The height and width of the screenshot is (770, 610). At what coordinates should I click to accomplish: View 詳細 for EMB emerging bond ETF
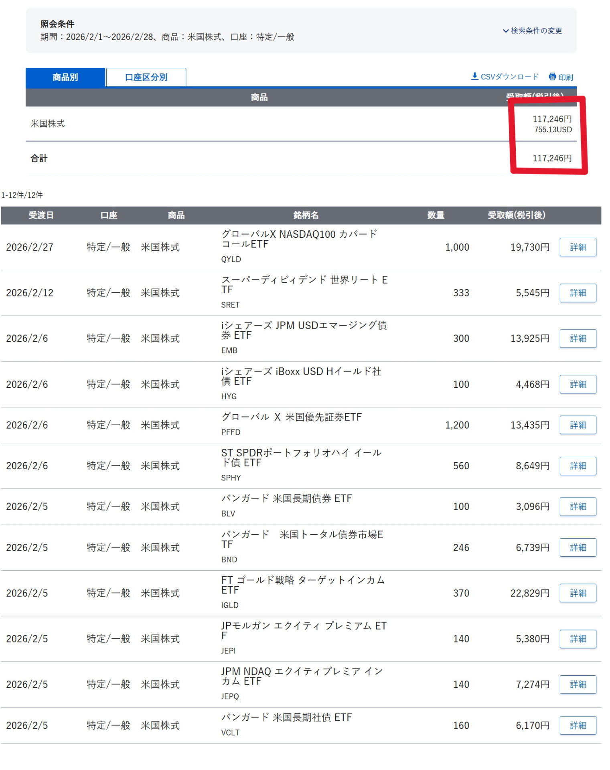[x=578, y=338]
